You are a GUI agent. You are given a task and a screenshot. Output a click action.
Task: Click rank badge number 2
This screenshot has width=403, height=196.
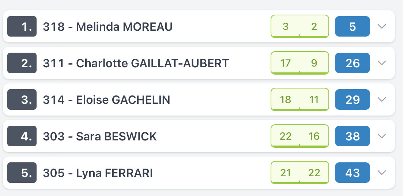pos(22,63)
